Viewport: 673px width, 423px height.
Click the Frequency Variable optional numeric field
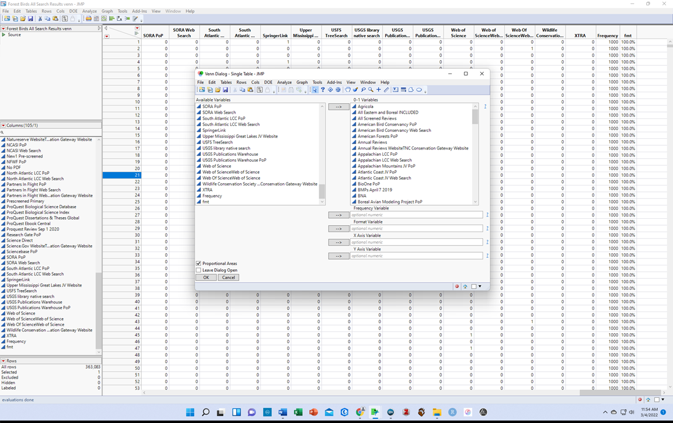coord(416,215)
